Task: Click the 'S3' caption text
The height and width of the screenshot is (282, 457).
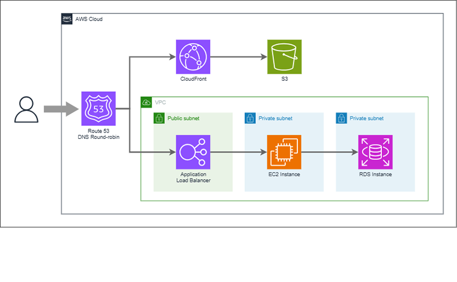Action: coord(285,79)
